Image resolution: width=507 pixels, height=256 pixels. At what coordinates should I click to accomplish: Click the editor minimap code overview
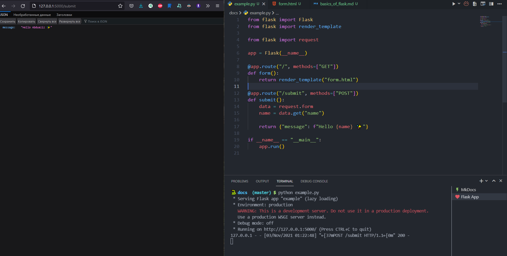491,21
